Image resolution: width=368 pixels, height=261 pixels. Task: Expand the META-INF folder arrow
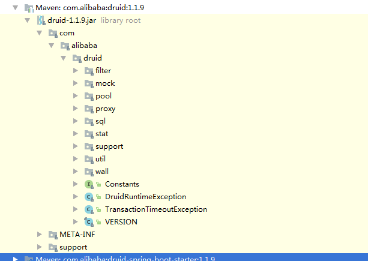pos(40,234)
